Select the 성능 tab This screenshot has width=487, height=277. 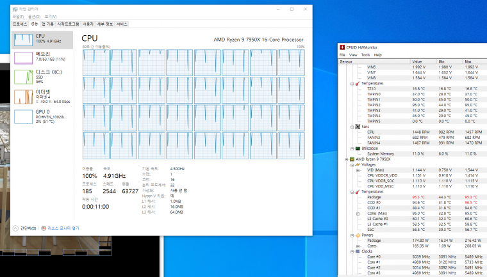(34, 24)
